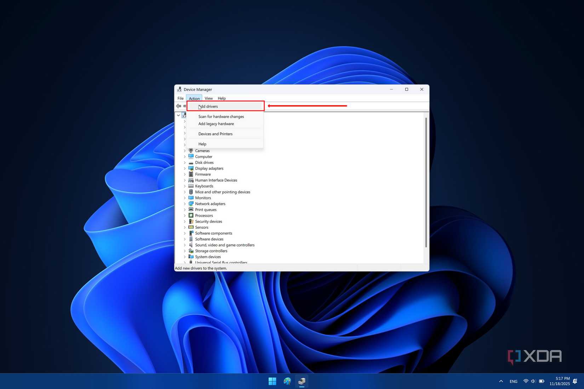Click the Firmware category icon
584x389 pixels.
[x=191, y=174]
